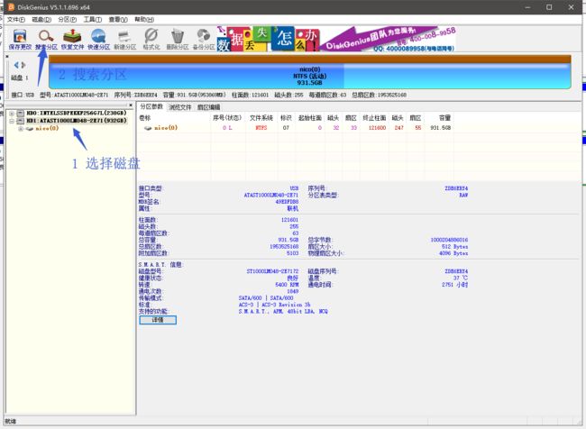
Task: Click the 起始柱面 column header
Action: pos(310,118)
